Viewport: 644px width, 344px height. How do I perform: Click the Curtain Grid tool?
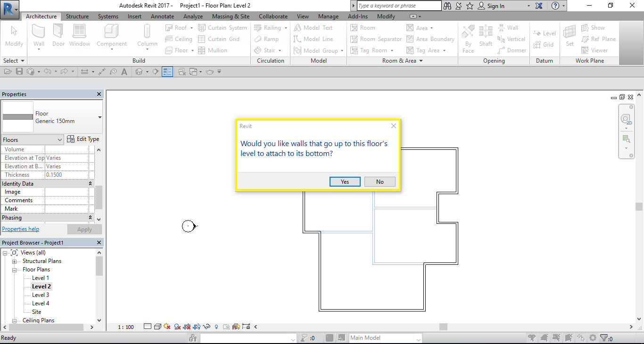point(219,39)
